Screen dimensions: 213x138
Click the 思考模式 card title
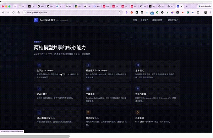140,71
